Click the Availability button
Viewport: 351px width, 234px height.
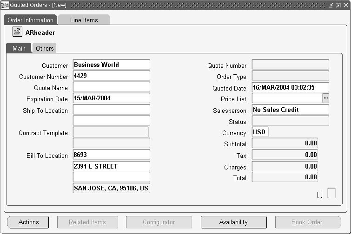pos(234,222)
